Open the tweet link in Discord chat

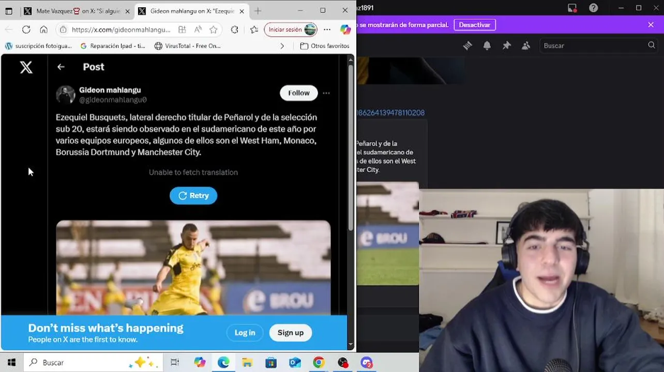390,113
